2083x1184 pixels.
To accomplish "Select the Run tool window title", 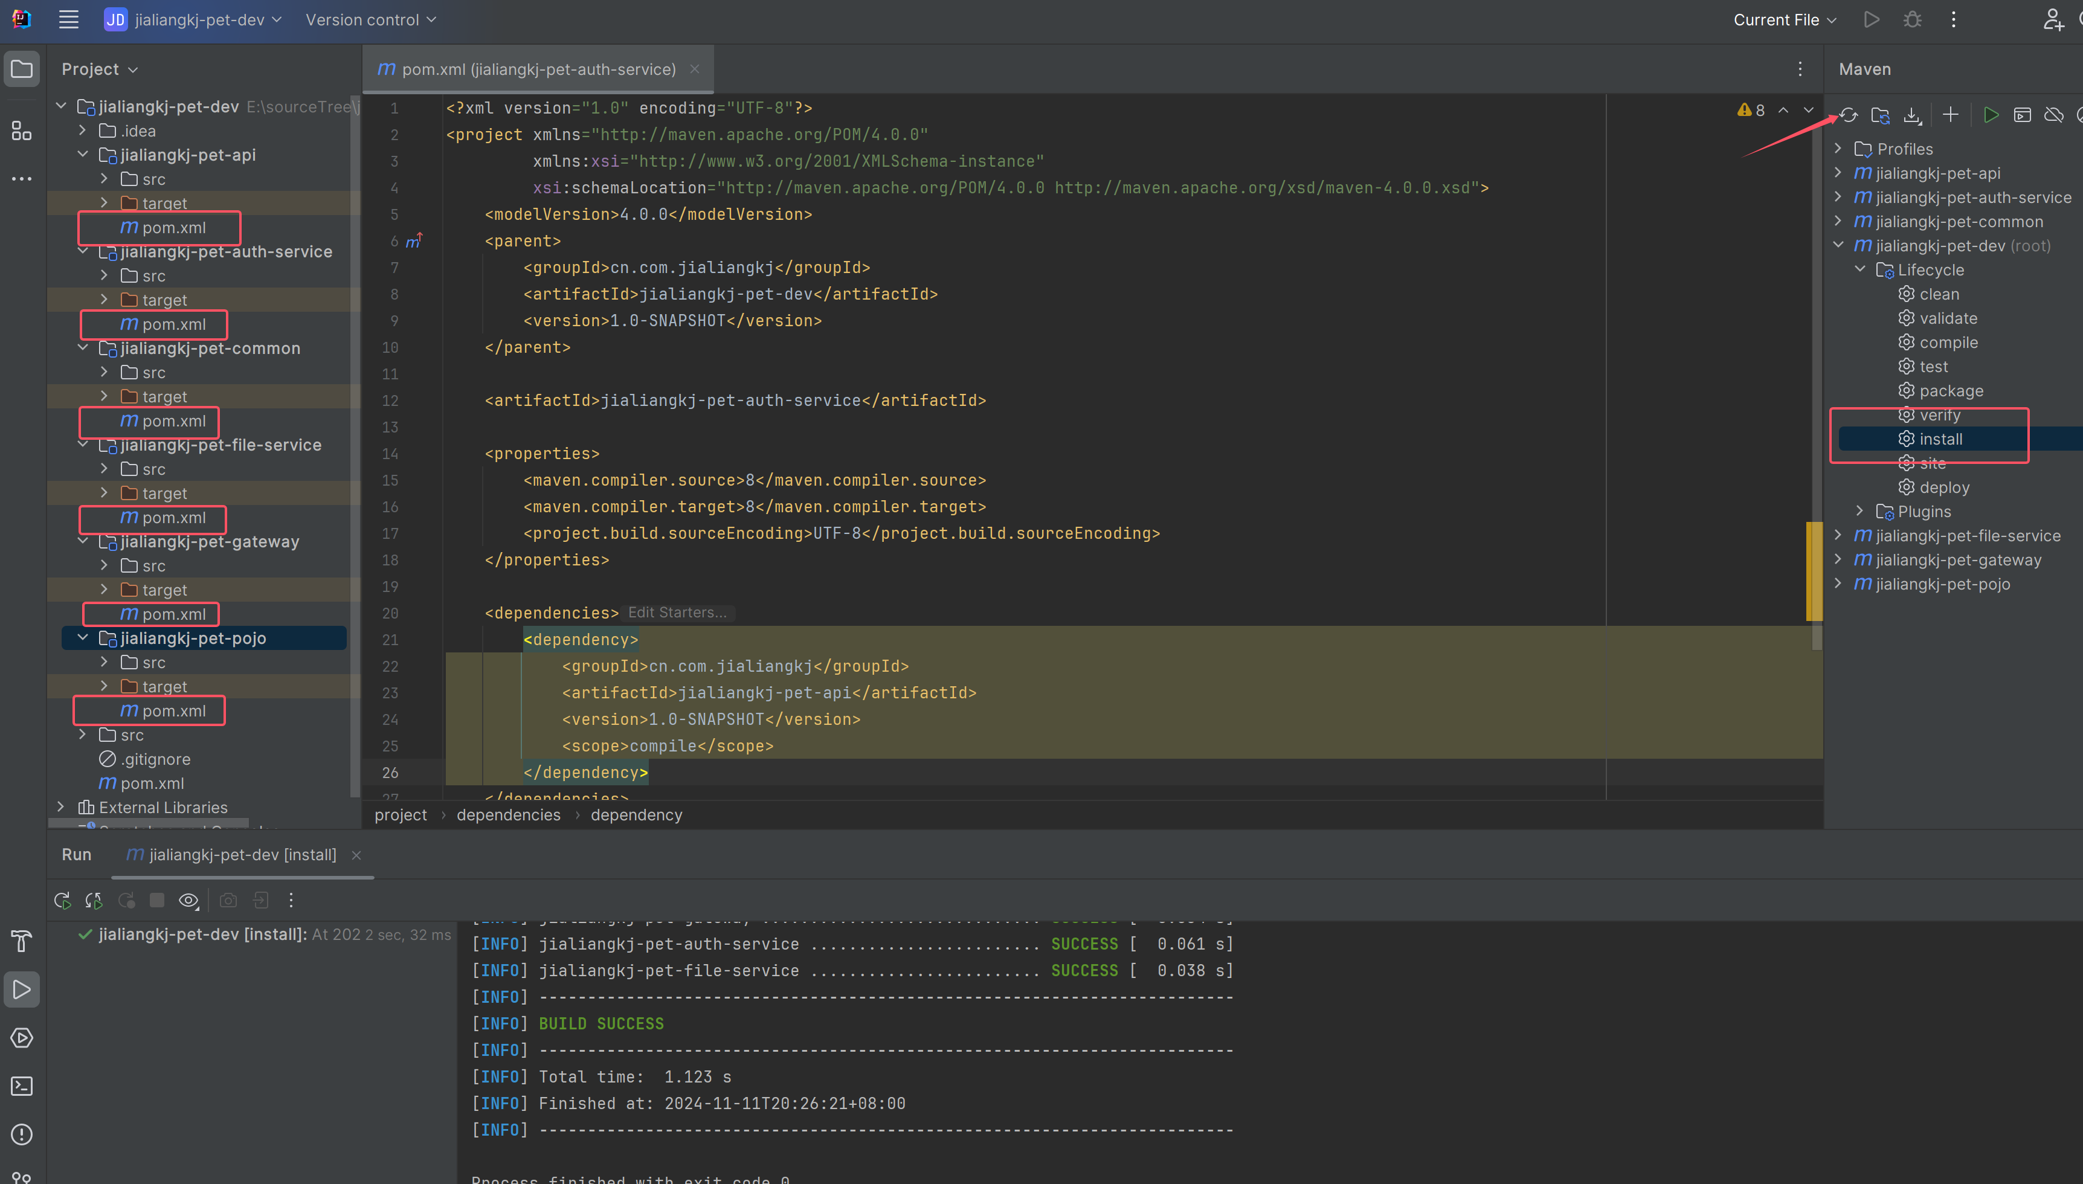I will point(77,855).
